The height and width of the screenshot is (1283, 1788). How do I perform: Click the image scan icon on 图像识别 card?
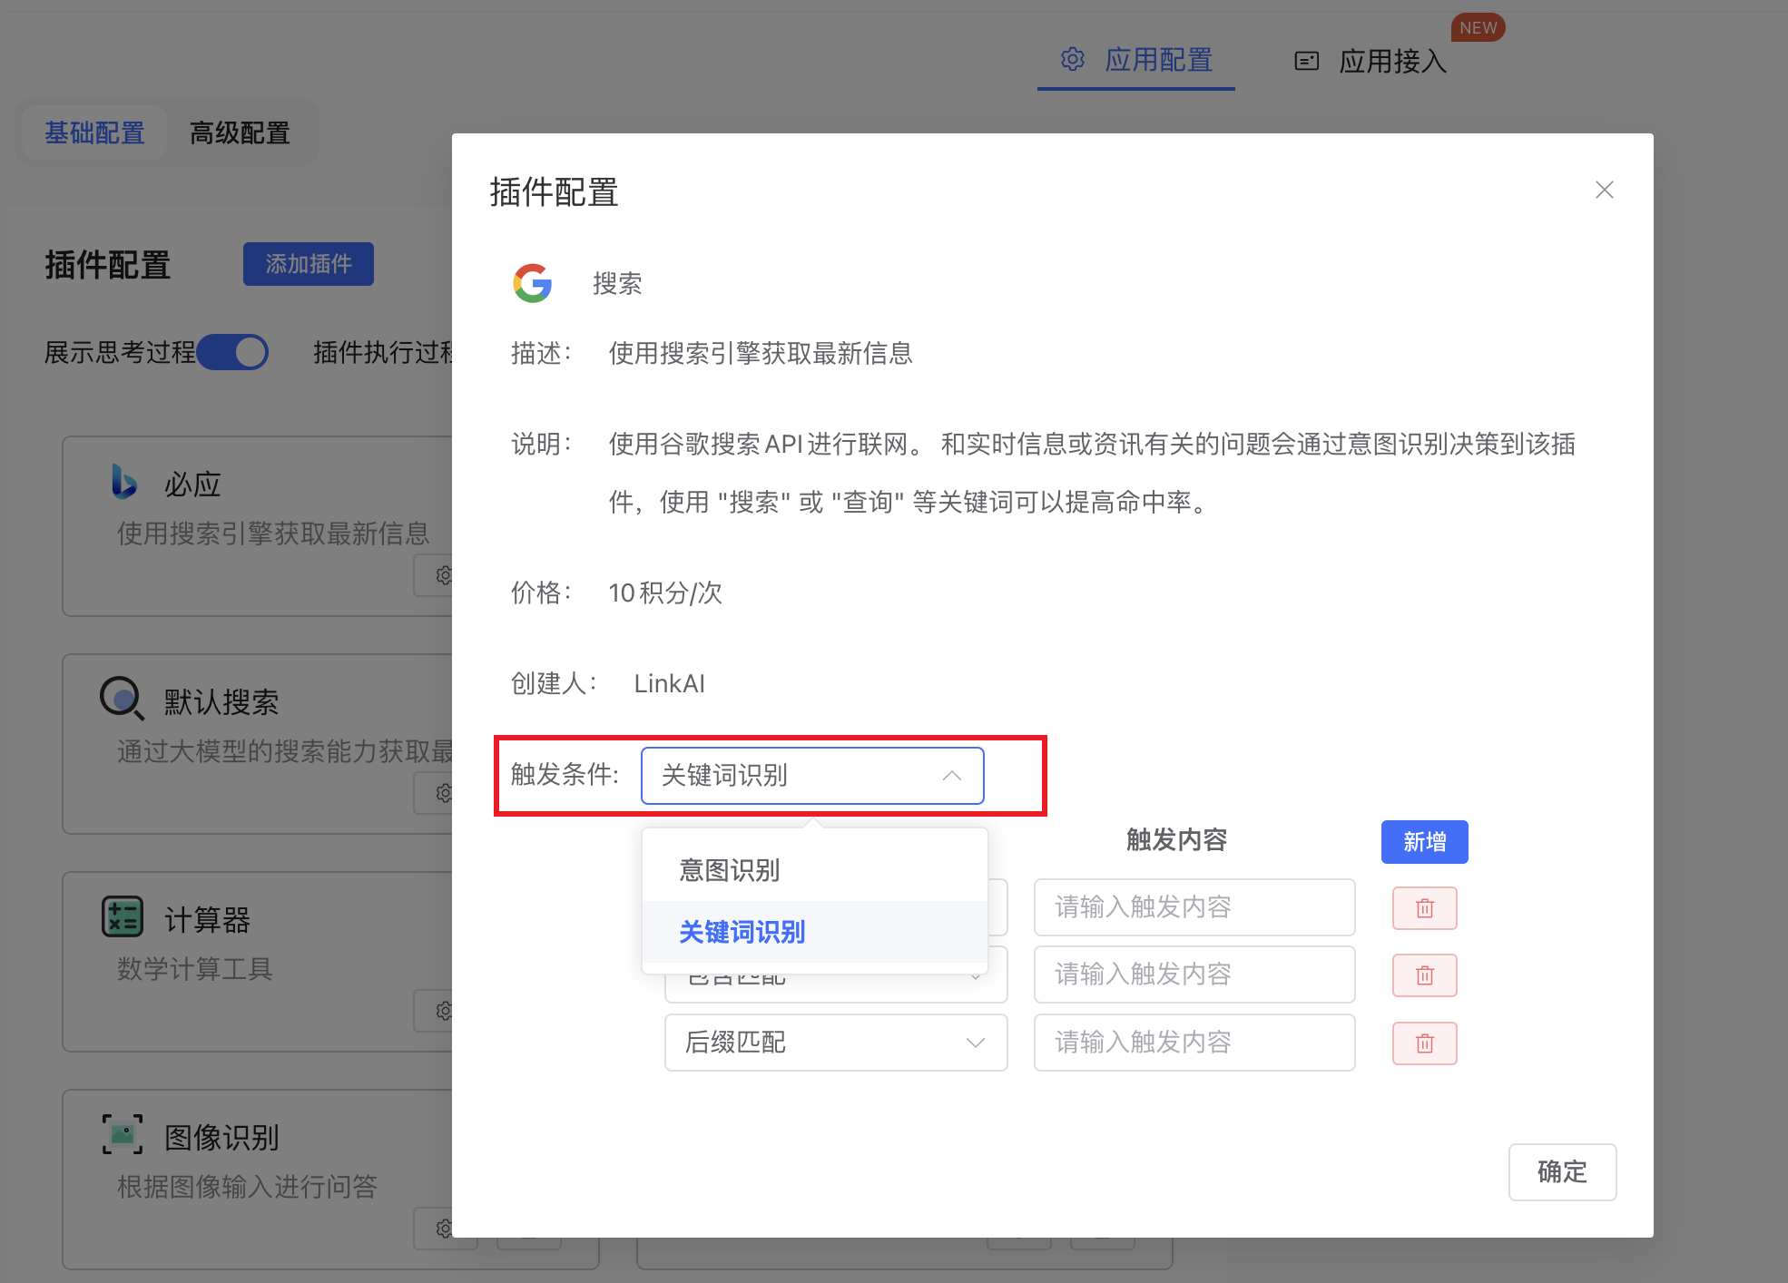123,1134
